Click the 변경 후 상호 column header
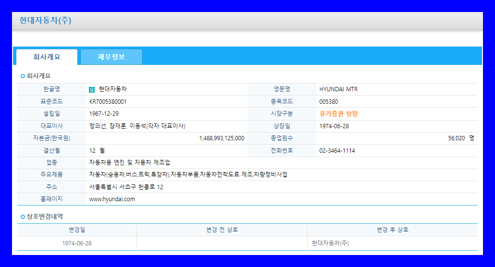Viewport: 495px width, 267px height. click(393, 230)
